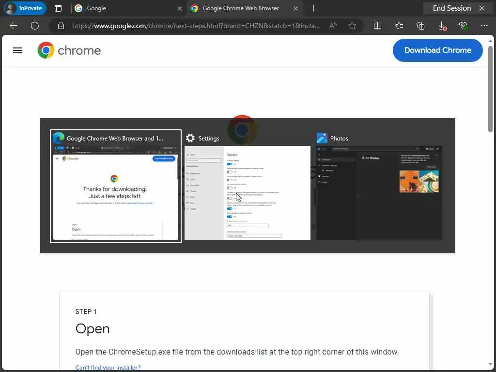Click the Download Chrome button

(x=437, y=50)
